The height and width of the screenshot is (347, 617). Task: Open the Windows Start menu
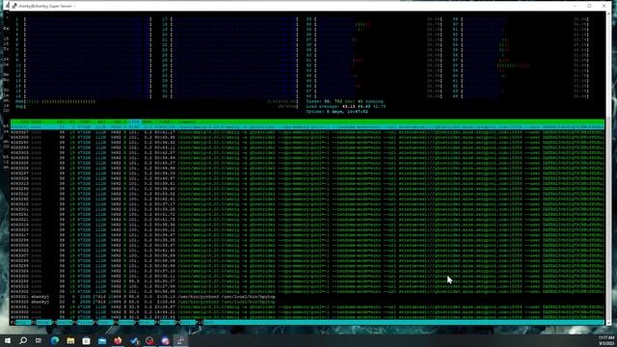click(x=8, y=340)
